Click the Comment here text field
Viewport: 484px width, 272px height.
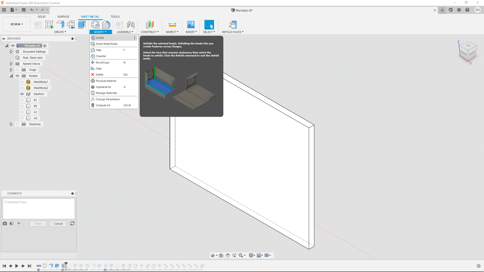(39, 209)
